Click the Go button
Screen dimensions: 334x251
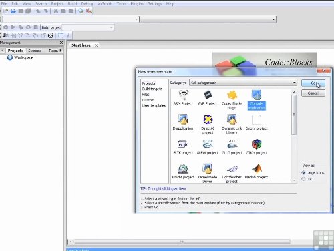tap(313, 83)
